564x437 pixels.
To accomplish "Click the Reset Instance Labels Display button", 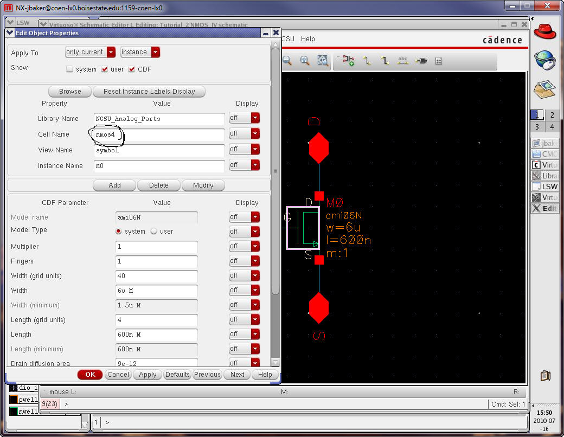I will tap(149, 92).
